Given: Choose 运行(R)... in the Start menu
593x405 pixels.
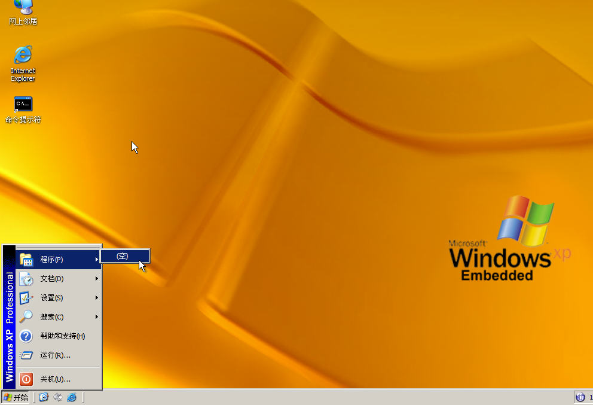Looking at the screenshot, I should coord(59,355).
